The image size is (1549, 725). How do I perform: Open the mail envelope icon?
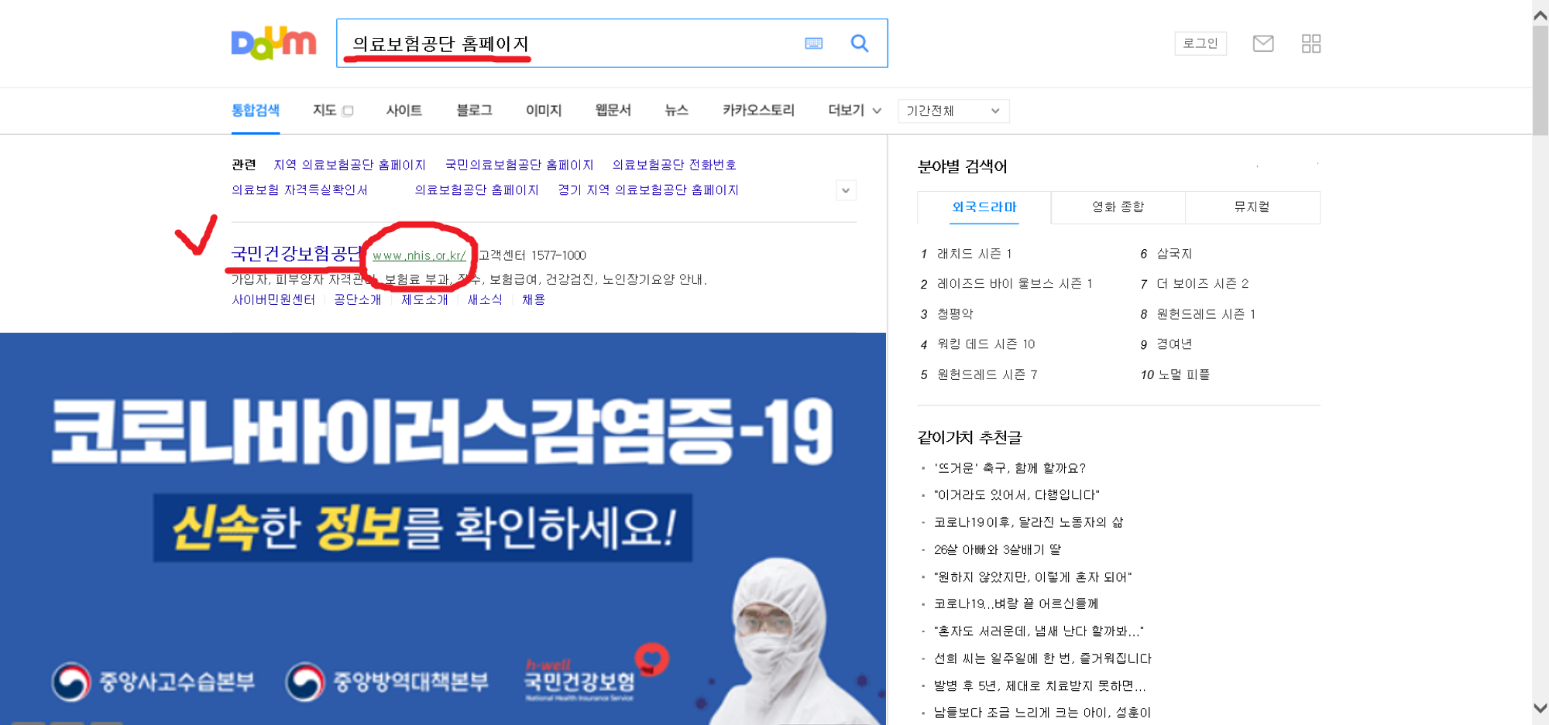[x=1263, y=43]
